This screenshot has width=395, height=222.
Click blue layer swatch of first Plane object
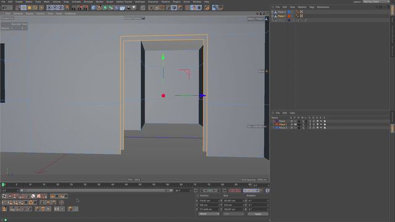[289, 12]
